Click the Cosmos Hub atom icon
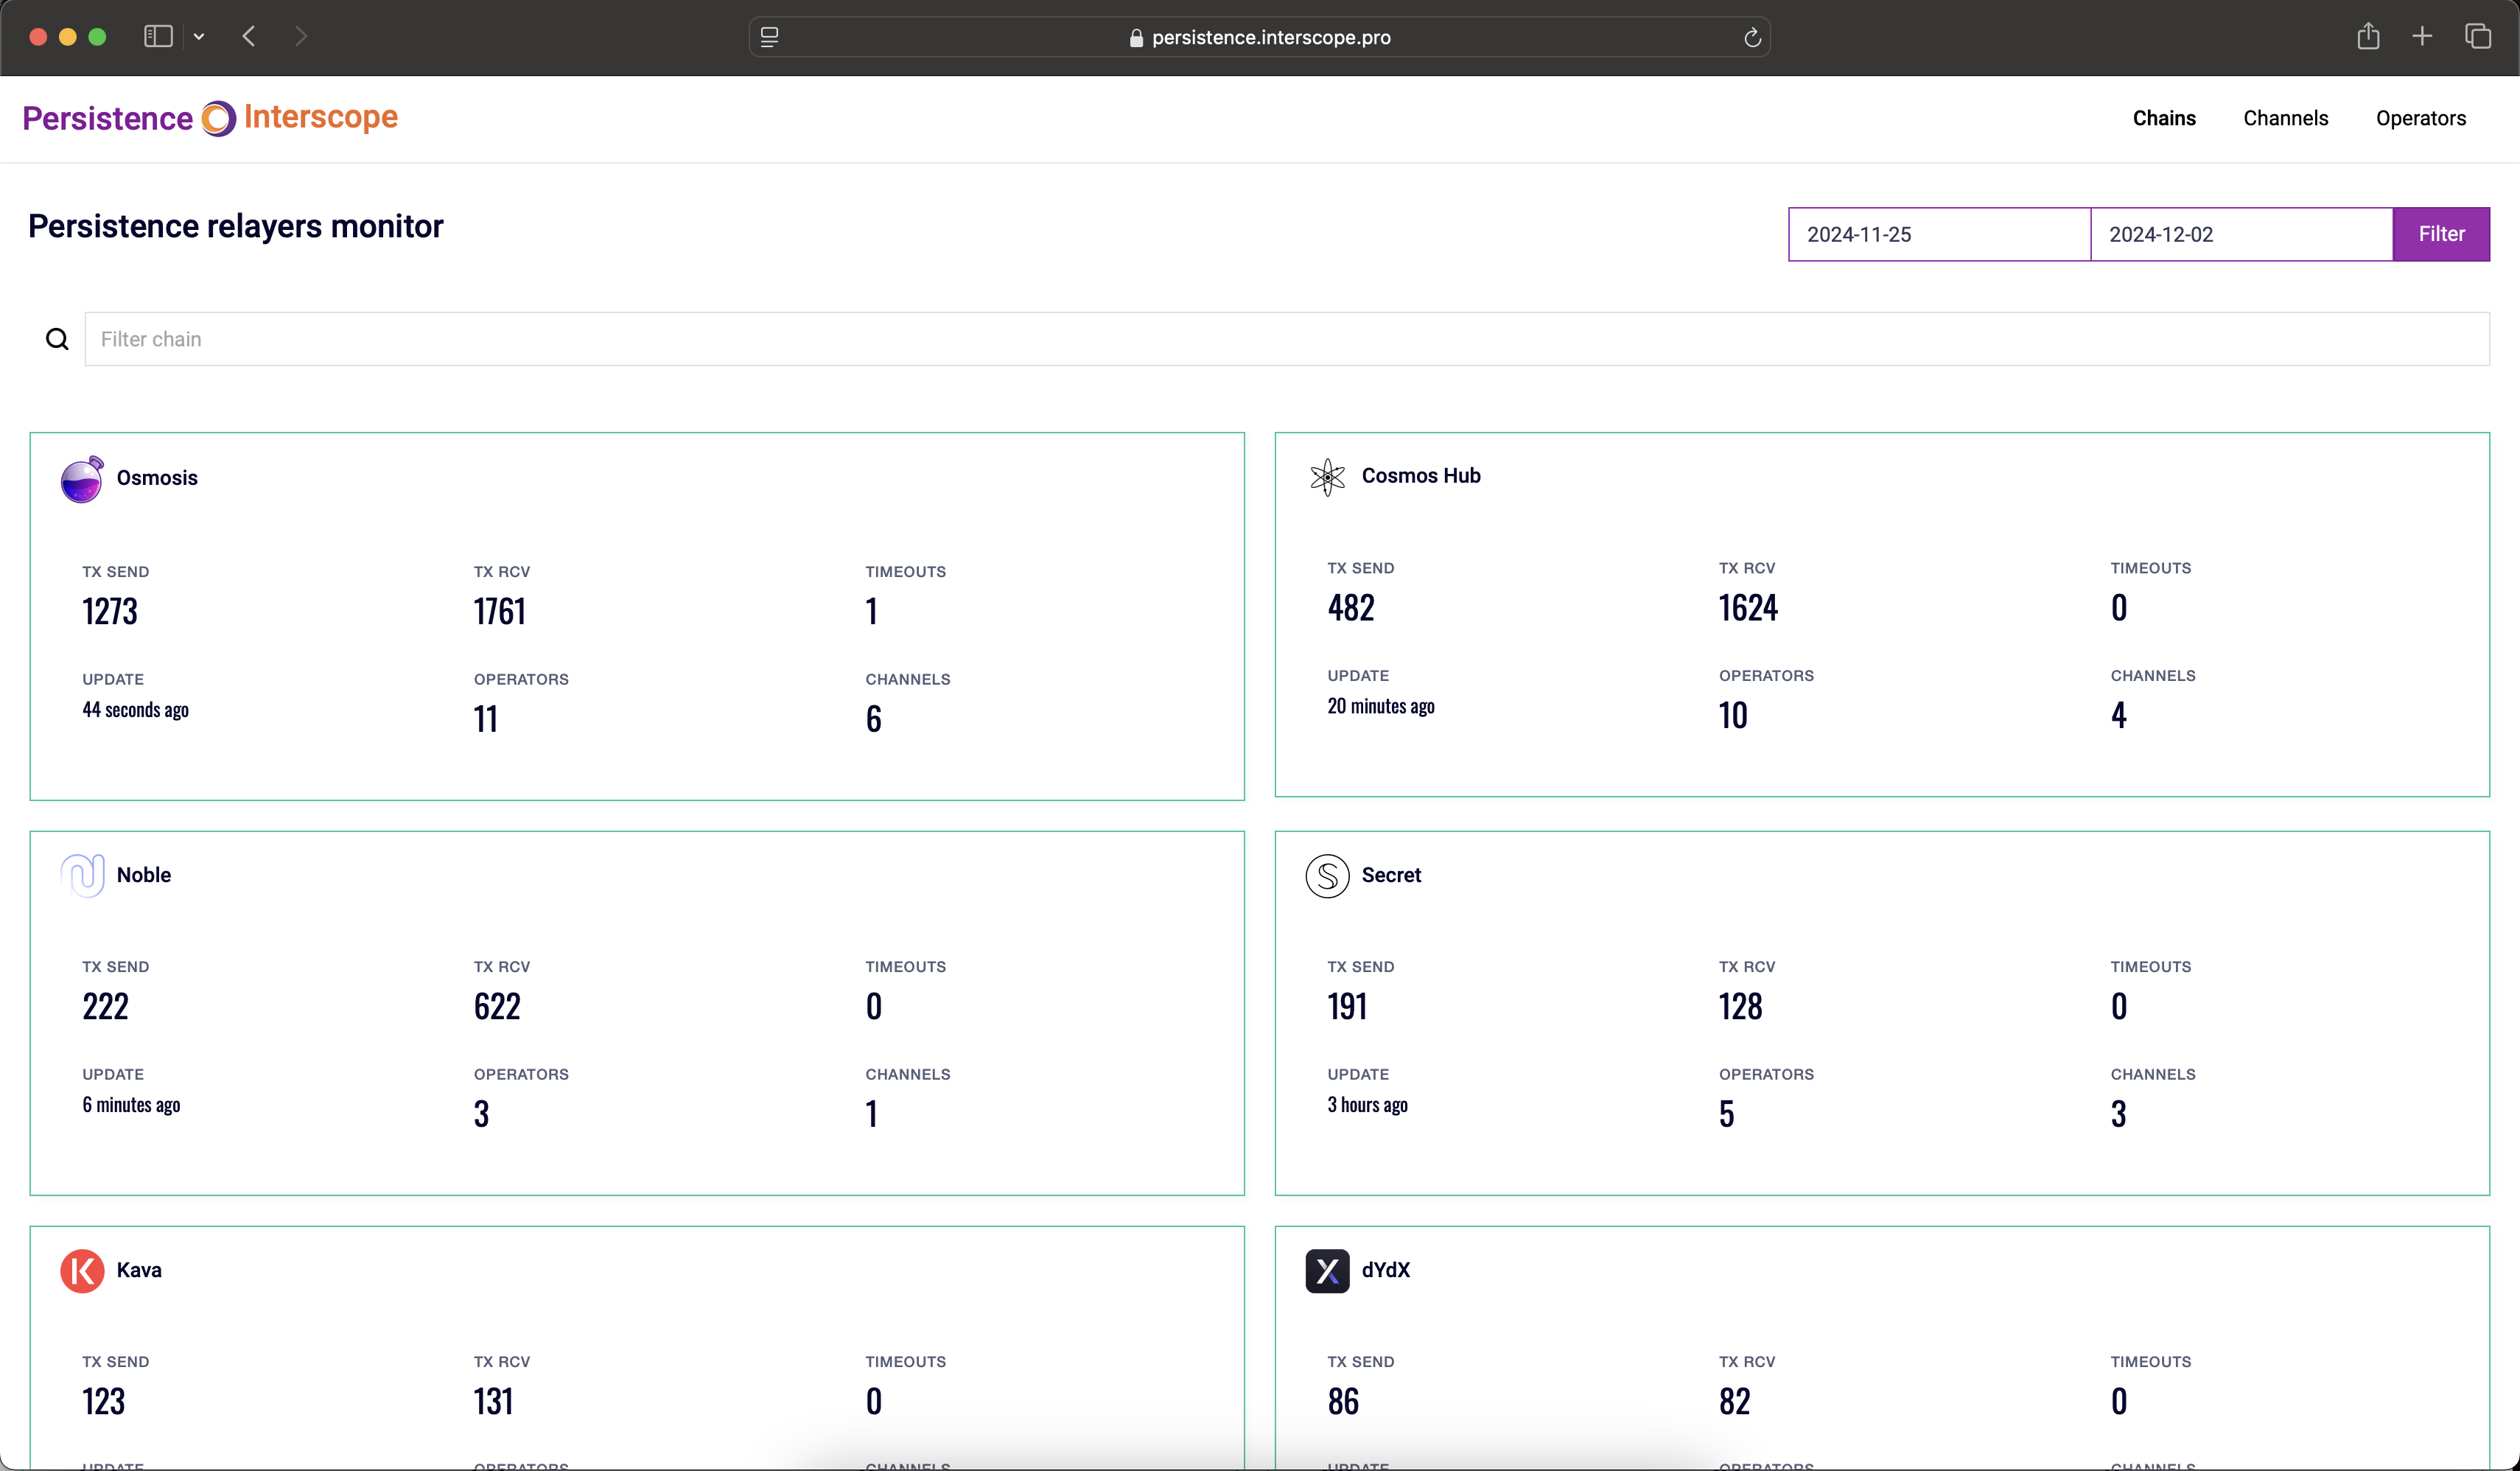The width and height of the screenshot is (2520, 1471). [1327, 477]
